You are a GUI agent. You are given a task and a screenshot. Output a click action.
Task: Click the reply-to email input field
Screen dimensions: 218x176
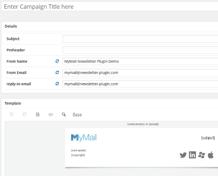(140, 84)
